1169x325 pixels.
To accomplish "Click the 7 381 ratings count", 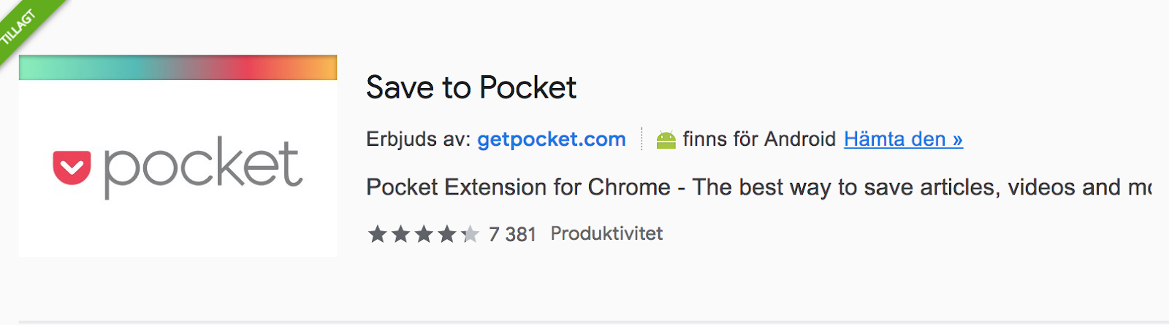I will (512, 235).
